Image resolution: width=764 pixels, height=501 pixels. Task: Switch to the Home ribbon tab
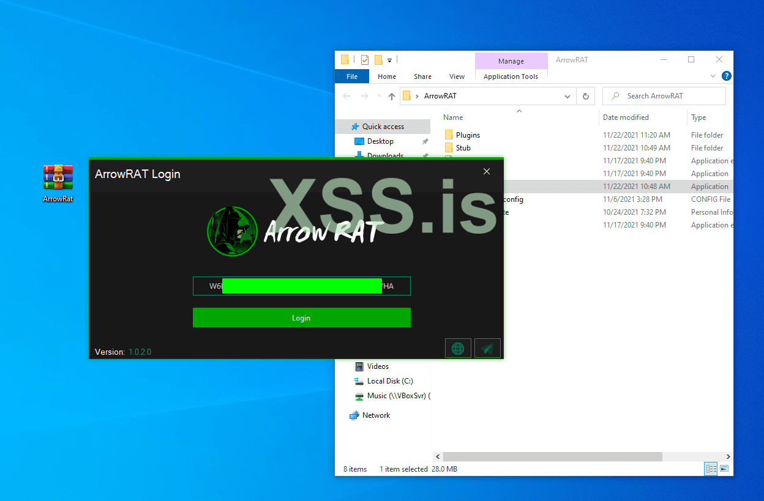tap(387, 76)
